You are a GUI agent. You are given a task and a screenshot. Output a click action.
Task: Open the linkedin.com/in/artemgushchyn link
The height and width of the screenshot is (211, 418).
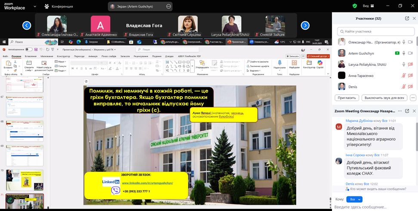pyautogui.click(x=147, y=183)
